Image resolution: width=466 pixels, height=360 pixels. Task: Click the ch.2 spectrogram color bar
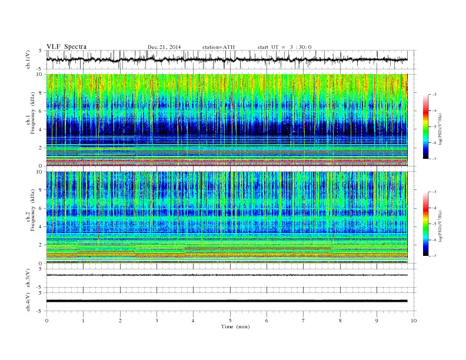point(425,224)
